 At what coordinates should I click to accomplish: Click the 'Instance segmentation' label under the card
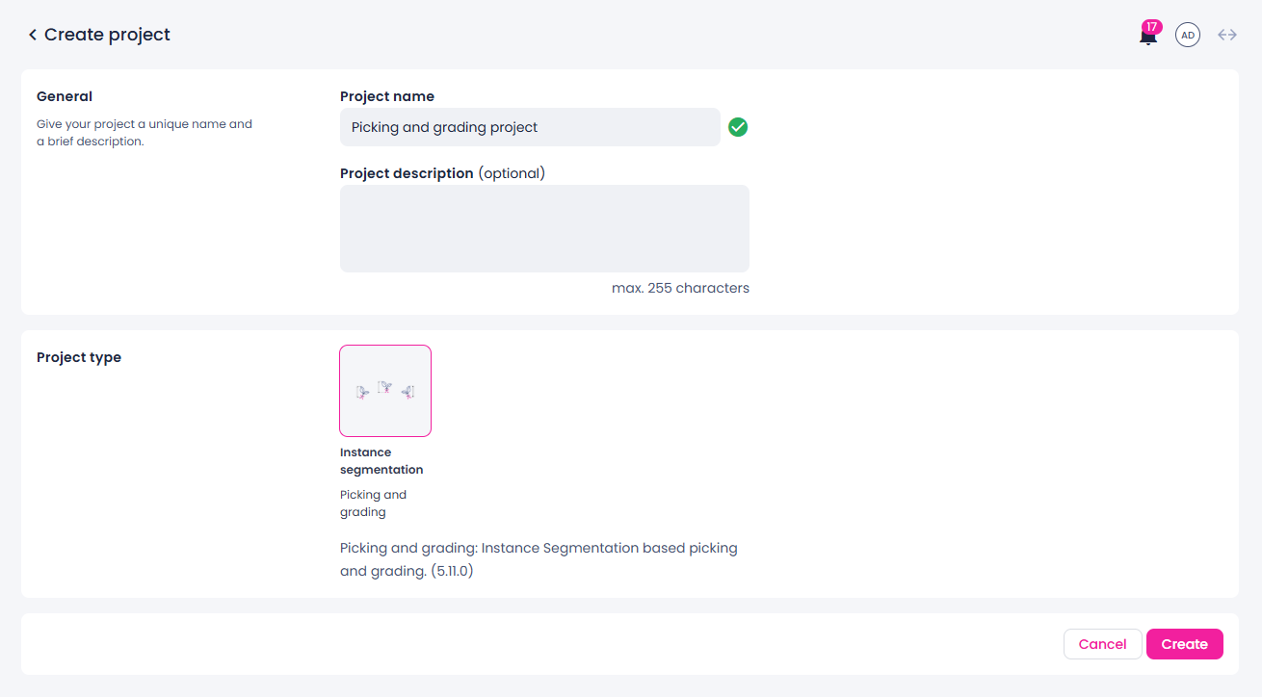coord(381,461)
